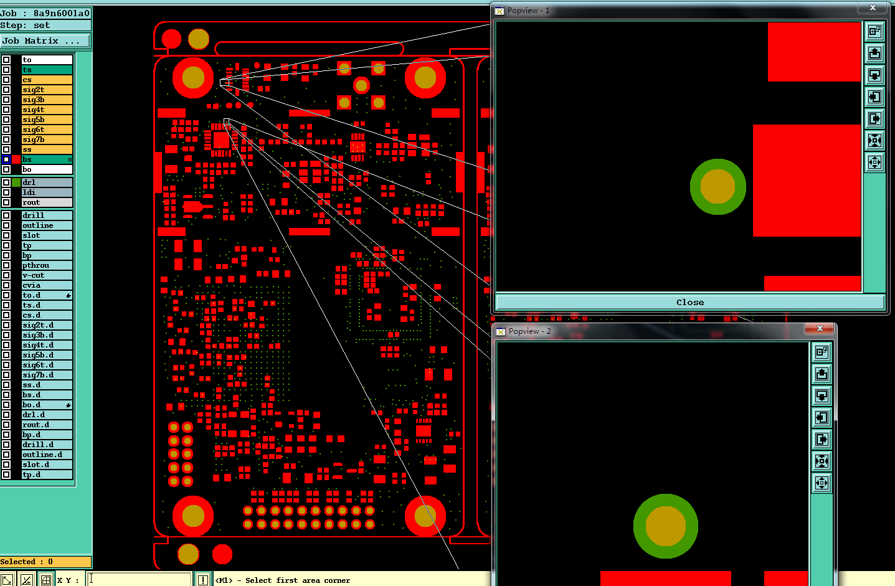The image size is (895, 586).
Task: Pan right in the Popview 2 window
Action: click(822, 439)
